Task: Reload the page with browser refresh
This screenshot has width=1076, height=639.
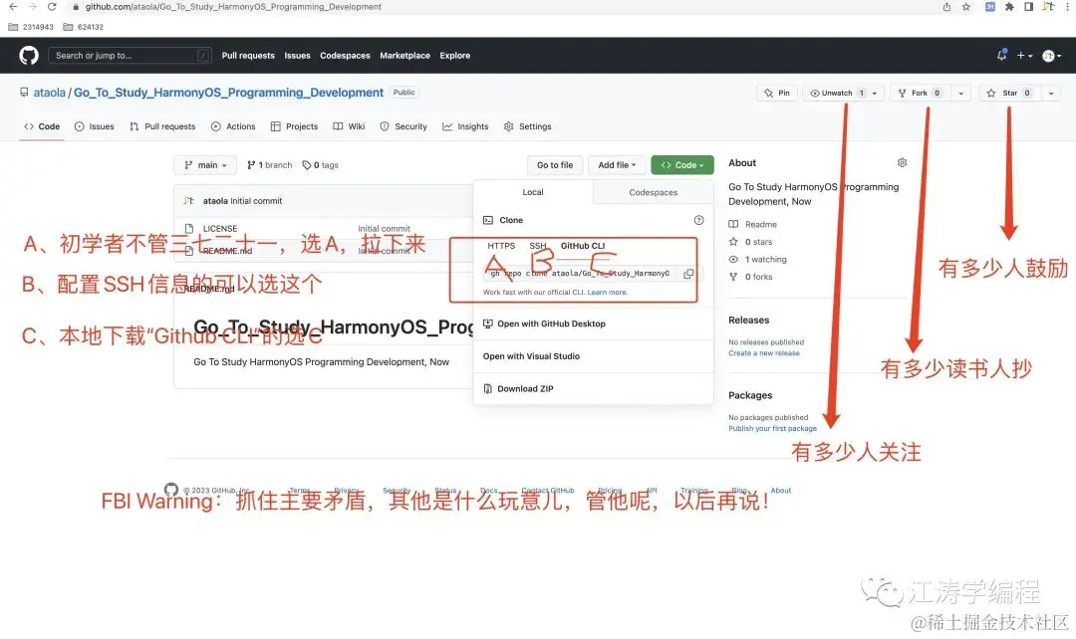Action: tap(52, 7)
